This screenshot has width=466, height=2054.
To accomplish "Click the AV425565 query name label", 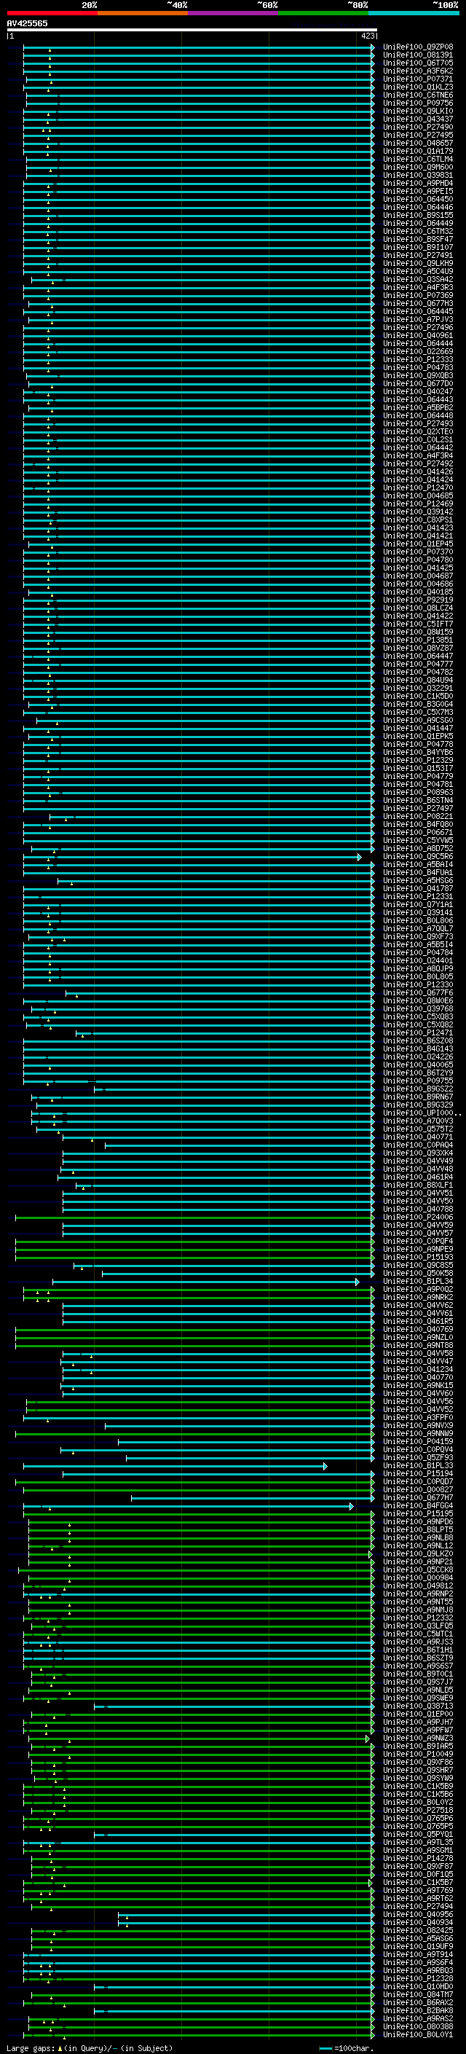I will (27, 23).
